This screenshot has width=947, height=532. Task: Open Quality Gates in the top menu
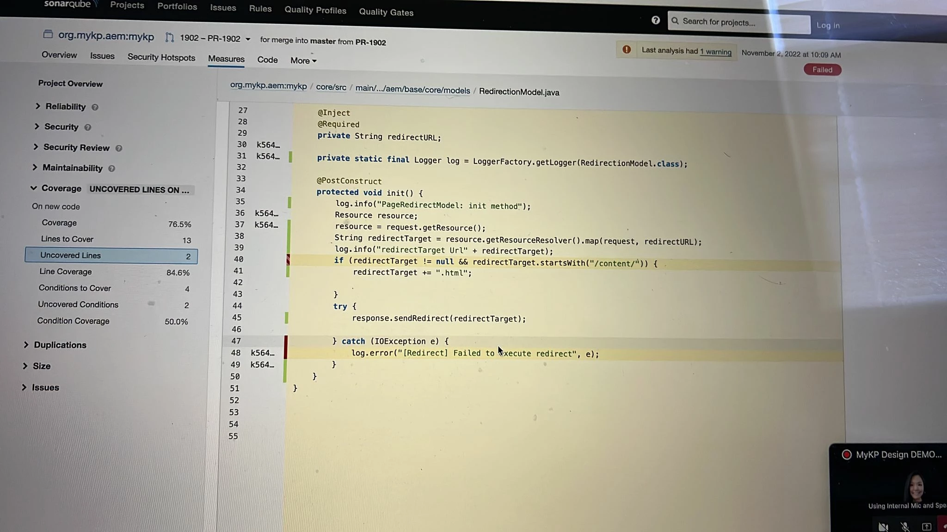[x=386, y=12]
